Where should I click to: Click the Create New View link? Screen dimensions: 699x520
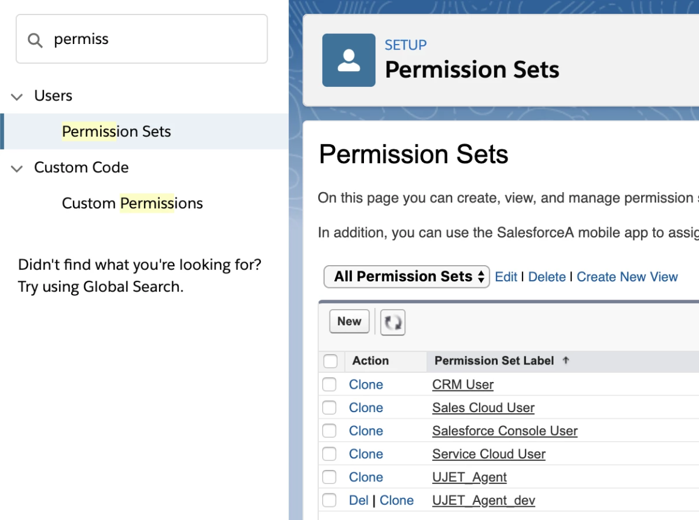point(627,277)
